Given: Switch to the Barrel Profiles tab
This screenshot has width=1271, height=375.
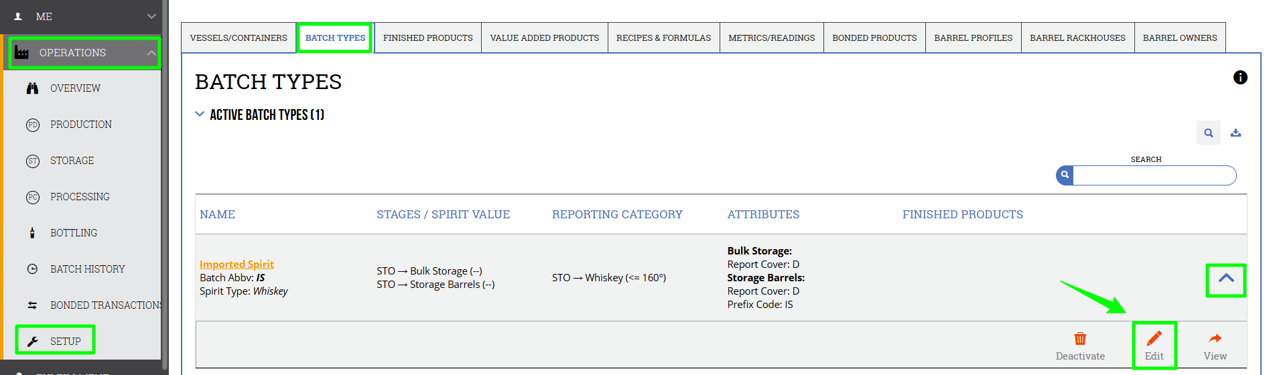Looking at the screenshot, I should (x=973, y=37).
